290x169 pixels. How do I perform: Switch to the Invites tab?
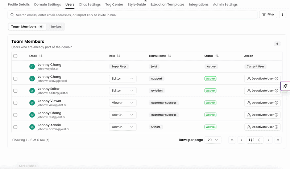[x=56, y=26]
